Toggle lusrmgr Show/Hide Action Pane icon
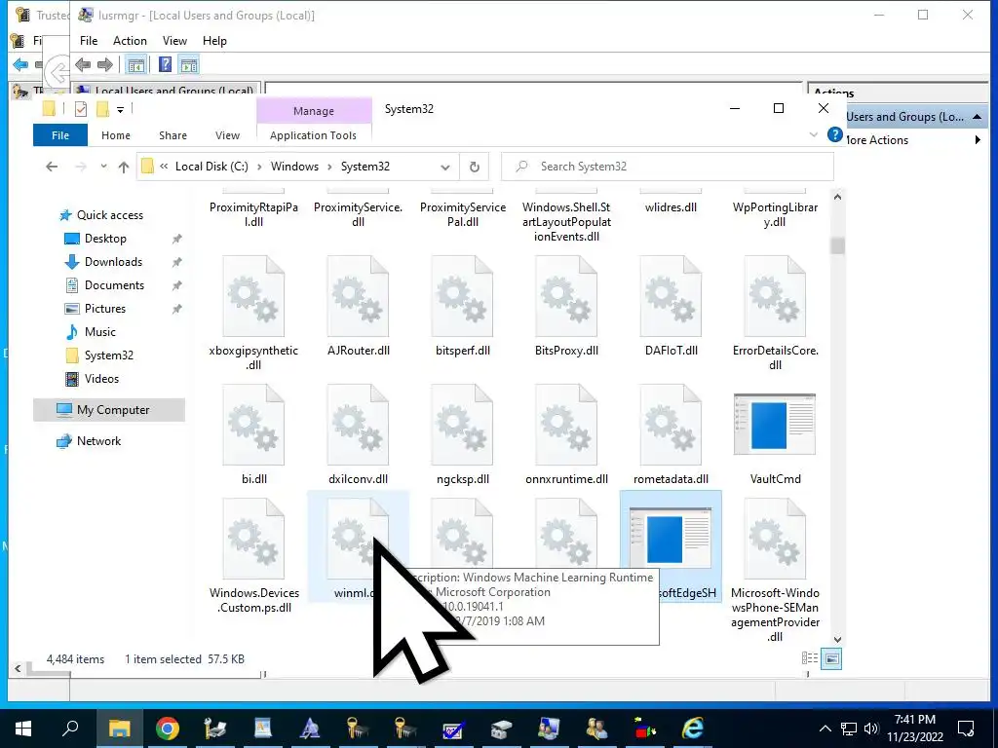The height and width of the screenshot is (748, 998). pyautogui.click(x=188, y=64)
